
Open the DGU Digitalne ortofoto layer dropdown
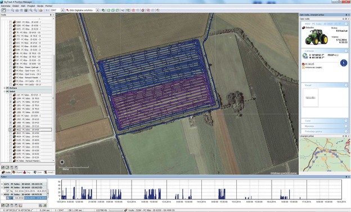(x=97, y=10)
